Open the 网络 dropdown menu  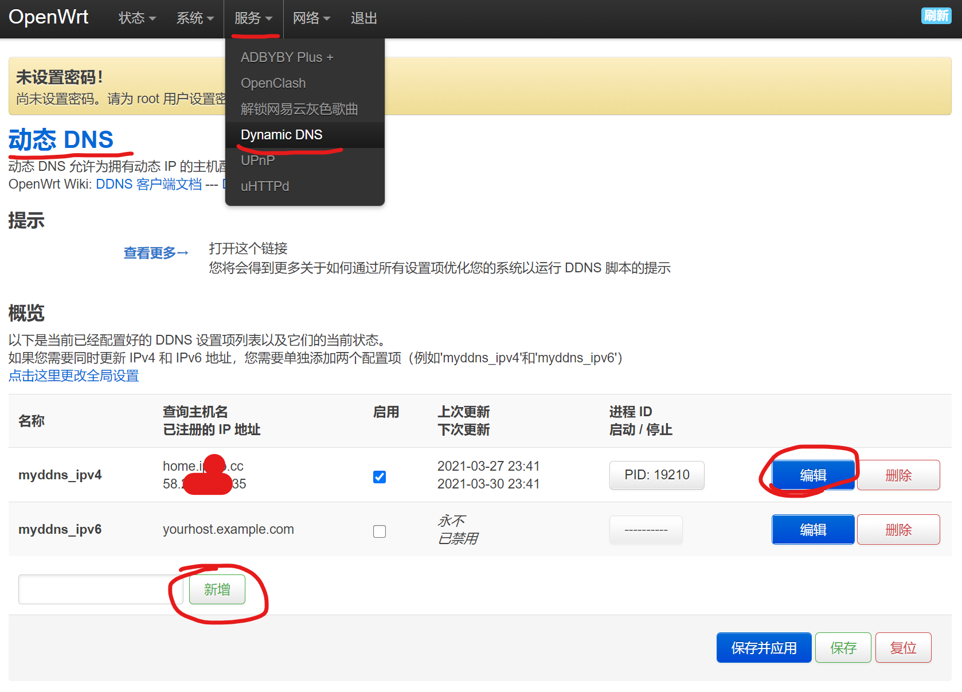tap(311, 18)
